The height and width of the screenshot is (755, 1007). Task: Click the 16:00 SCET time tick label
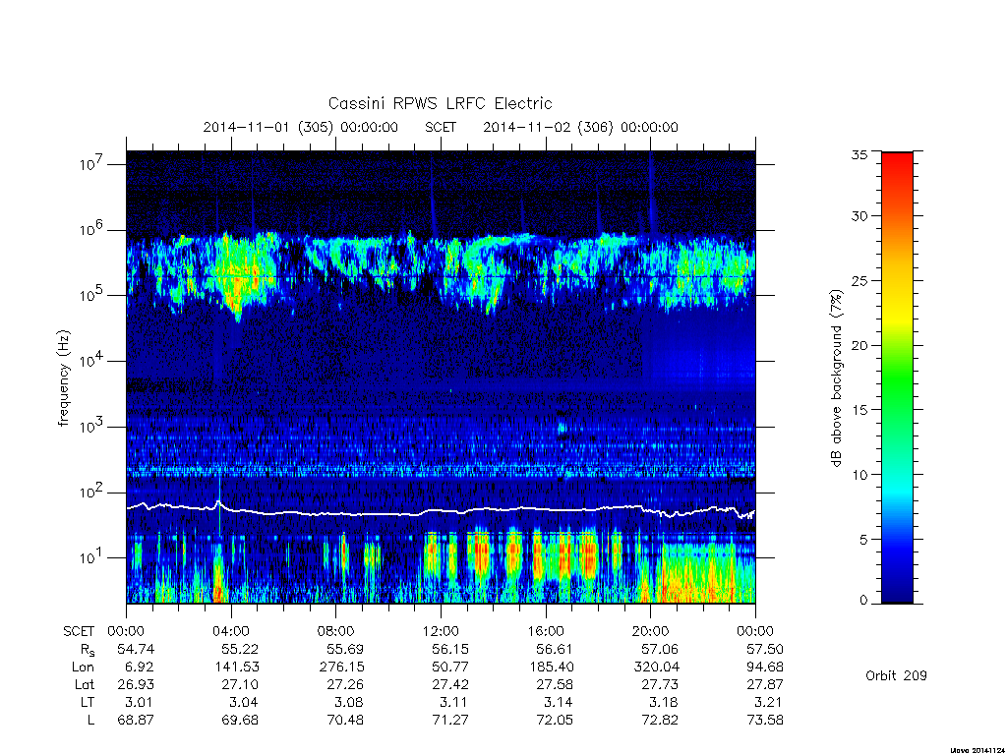(x=546, y=631)
